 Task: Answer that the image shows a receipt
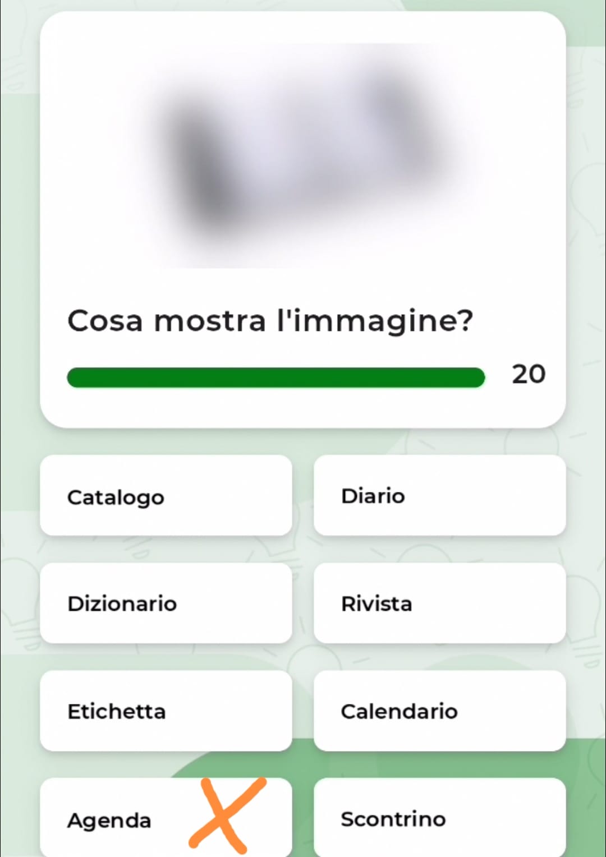point(439,819)
